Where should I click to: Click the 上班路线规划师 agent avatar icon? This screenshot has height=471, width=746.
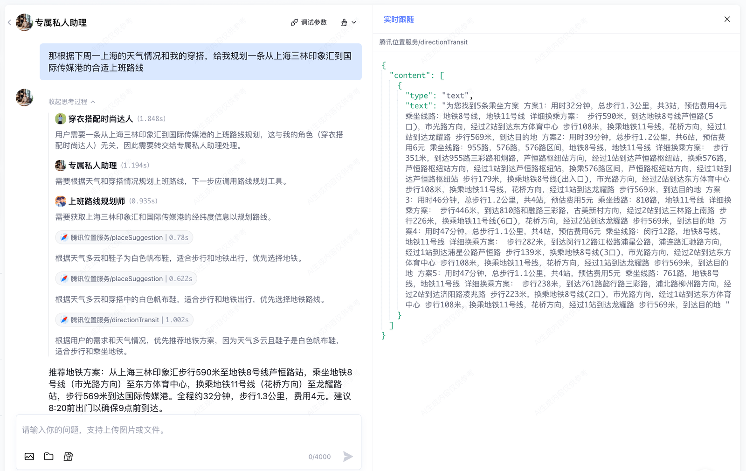tap(61, 201)
